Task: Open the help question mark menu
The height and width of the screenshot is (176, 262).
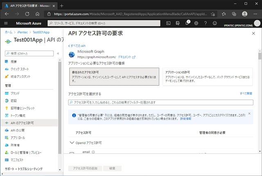Action: [206, 23]
